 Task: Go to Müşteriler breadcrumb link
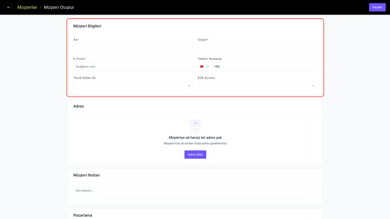point(27,7)
